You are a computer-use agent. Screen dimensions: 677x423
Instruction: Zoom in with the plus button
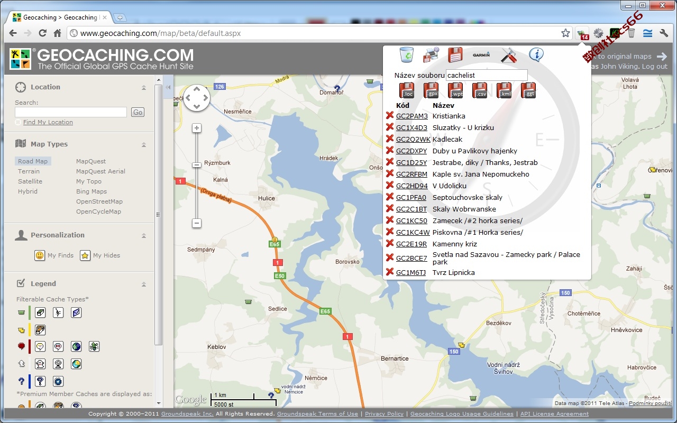click(197, 128)
